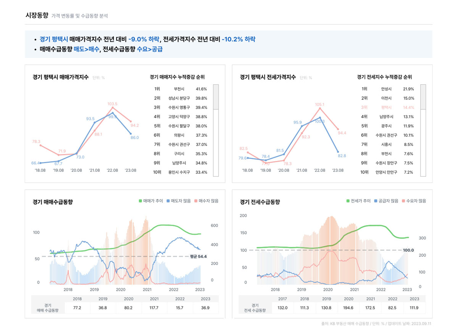Click the 평균 54.4 average line label
Viewport: 458px width, 327px height.
click(x=198, y=256)
